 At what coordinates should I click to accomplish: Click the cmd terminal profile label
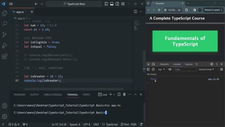103,95
